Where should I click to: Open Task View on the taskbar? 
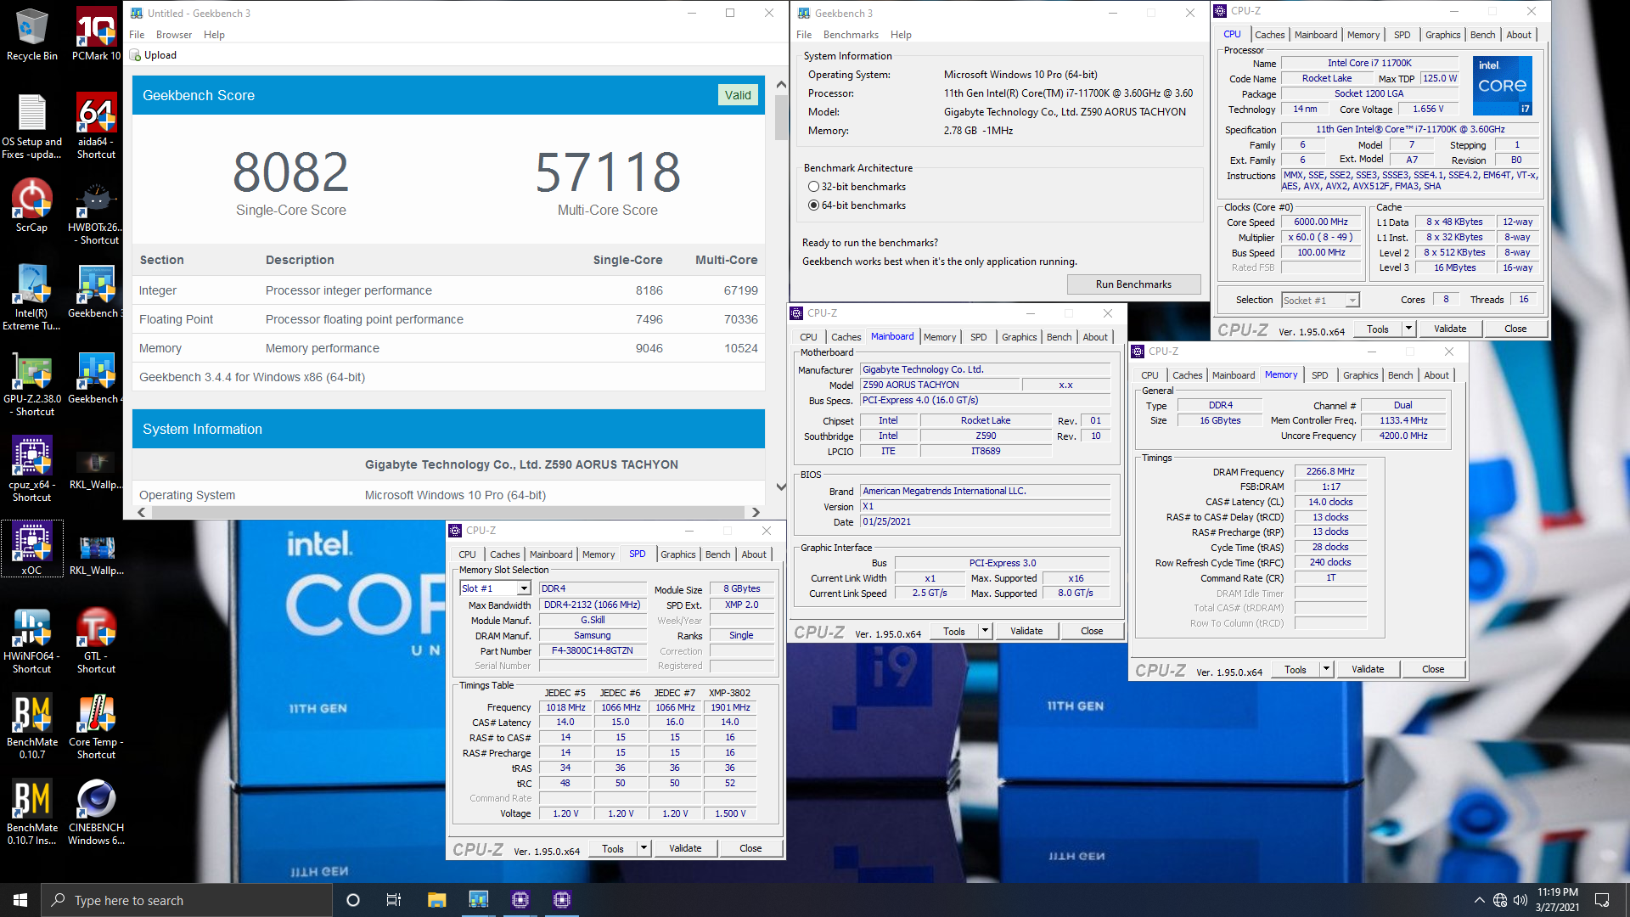tap(394, 900)
